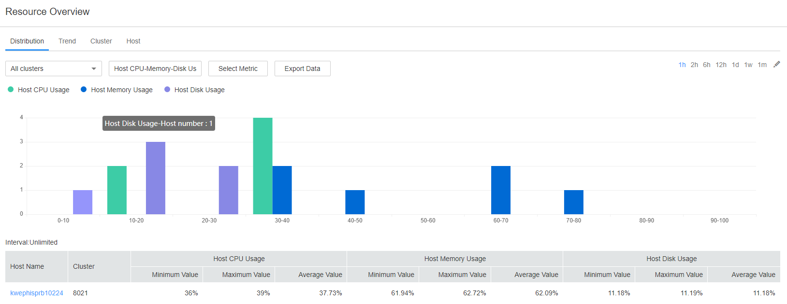
Task: Toggle Host Disk Usage legend series
Action: point(194,90)
